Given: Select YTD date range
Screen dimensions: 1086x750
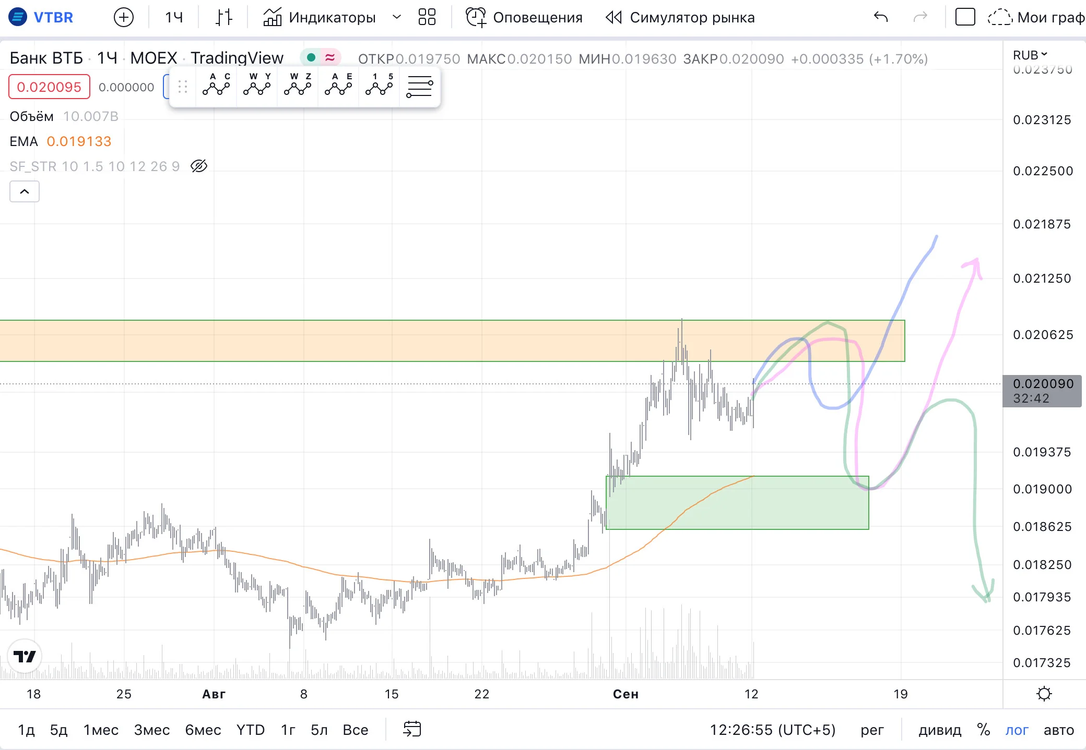Looking at the screenshot, I should (251, 730).
